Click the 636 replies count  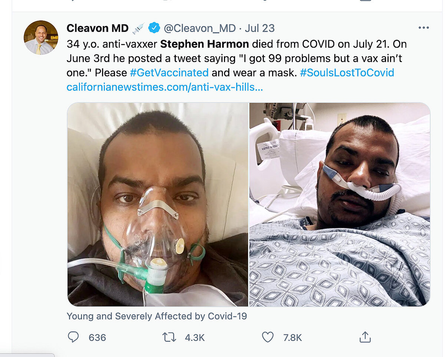point(97,337)
